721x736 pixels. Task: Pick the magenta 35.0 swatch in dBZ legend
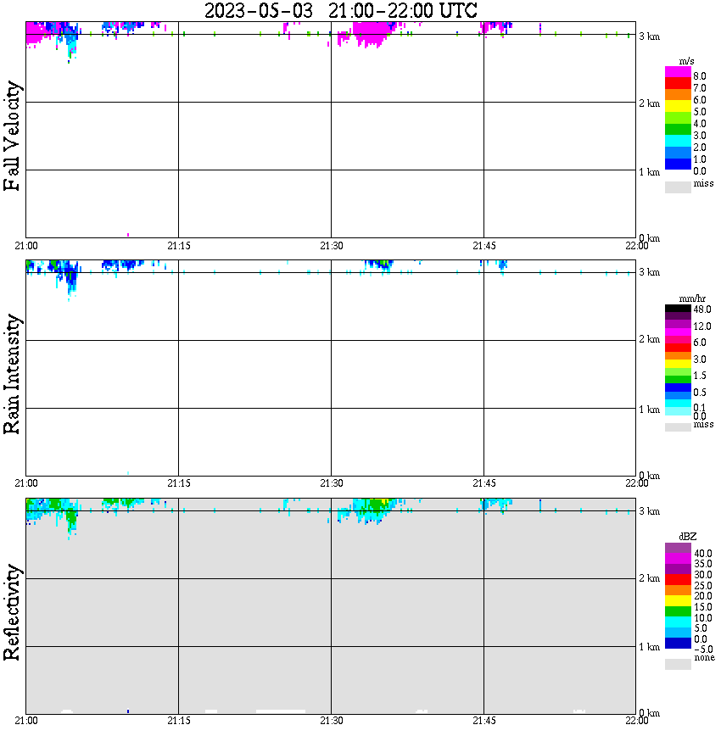tap(678, 558)
